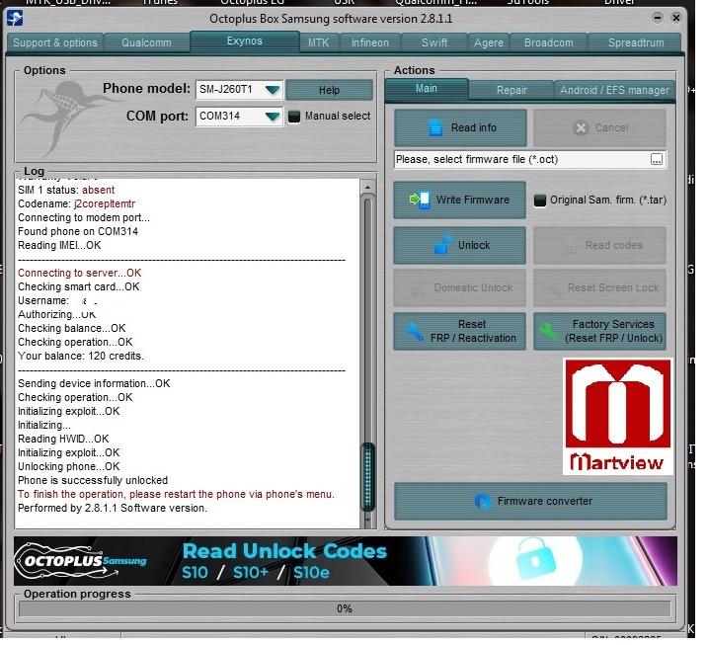The height and width of the screenshot is (645, 708).
Task: Expand the COM port dropdown
Action: [275, 117]
